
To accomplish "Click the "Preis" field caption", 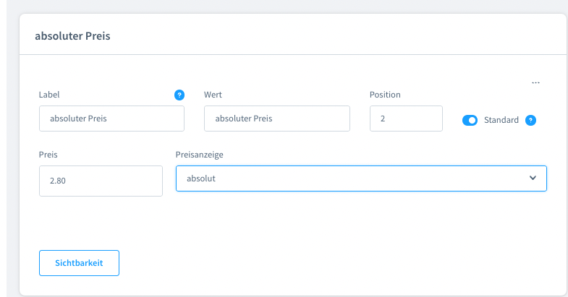I will [49, 154].
